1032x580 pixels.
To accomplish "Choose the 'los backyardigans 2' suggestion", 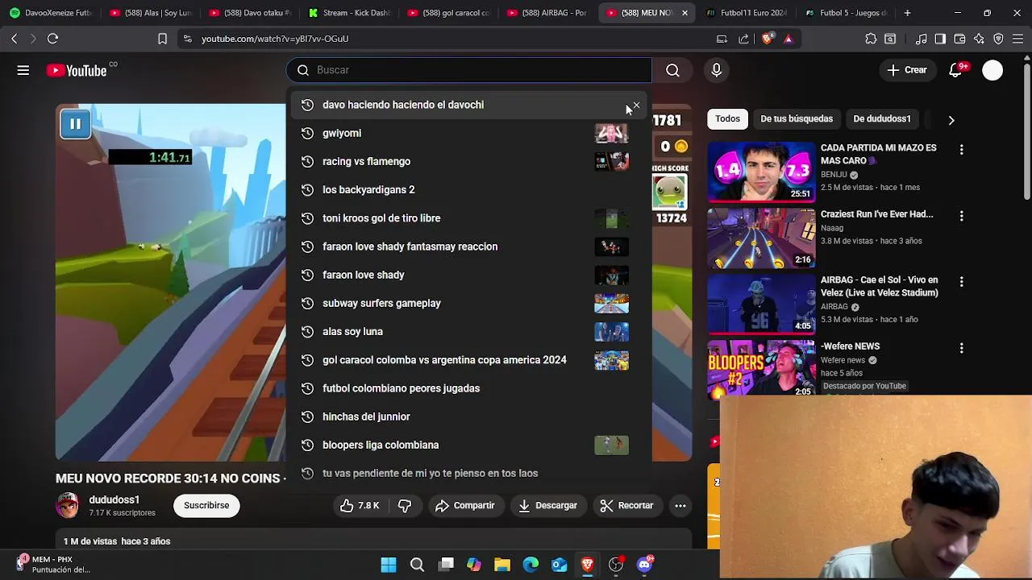I will pyautogui.click(x=468, y=189).
